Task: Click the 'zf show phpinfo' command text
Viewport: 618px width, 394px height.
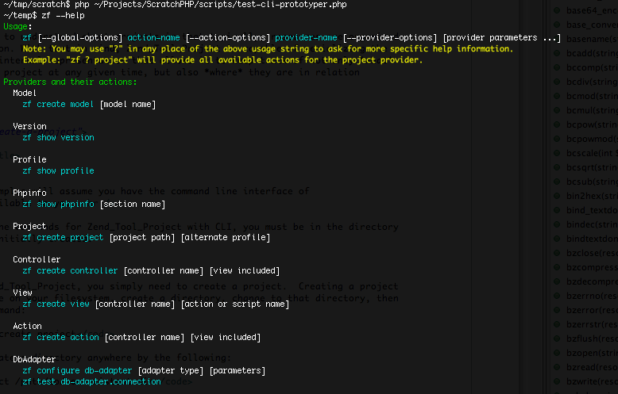Action: [x=58, y=204]
